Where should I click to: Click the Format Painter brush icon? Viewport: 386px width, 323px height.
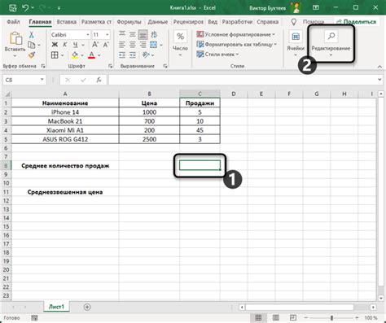[32, 55]
